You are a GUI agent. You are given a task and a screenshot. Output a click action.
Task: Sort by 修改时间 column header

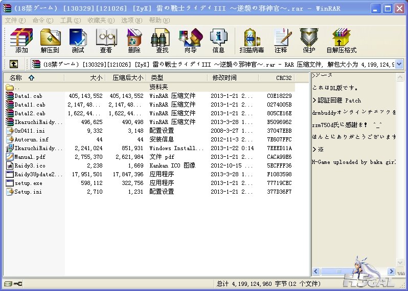tap(224, 78)
